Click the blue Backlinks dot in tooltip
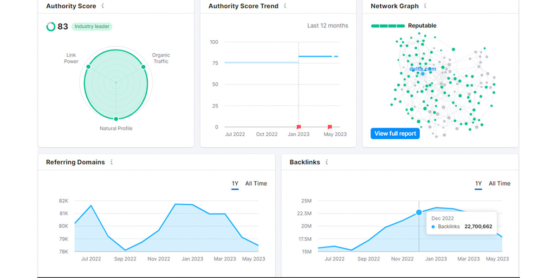The image size is (557, 278). pyautogui.click(x=434, y=227)
